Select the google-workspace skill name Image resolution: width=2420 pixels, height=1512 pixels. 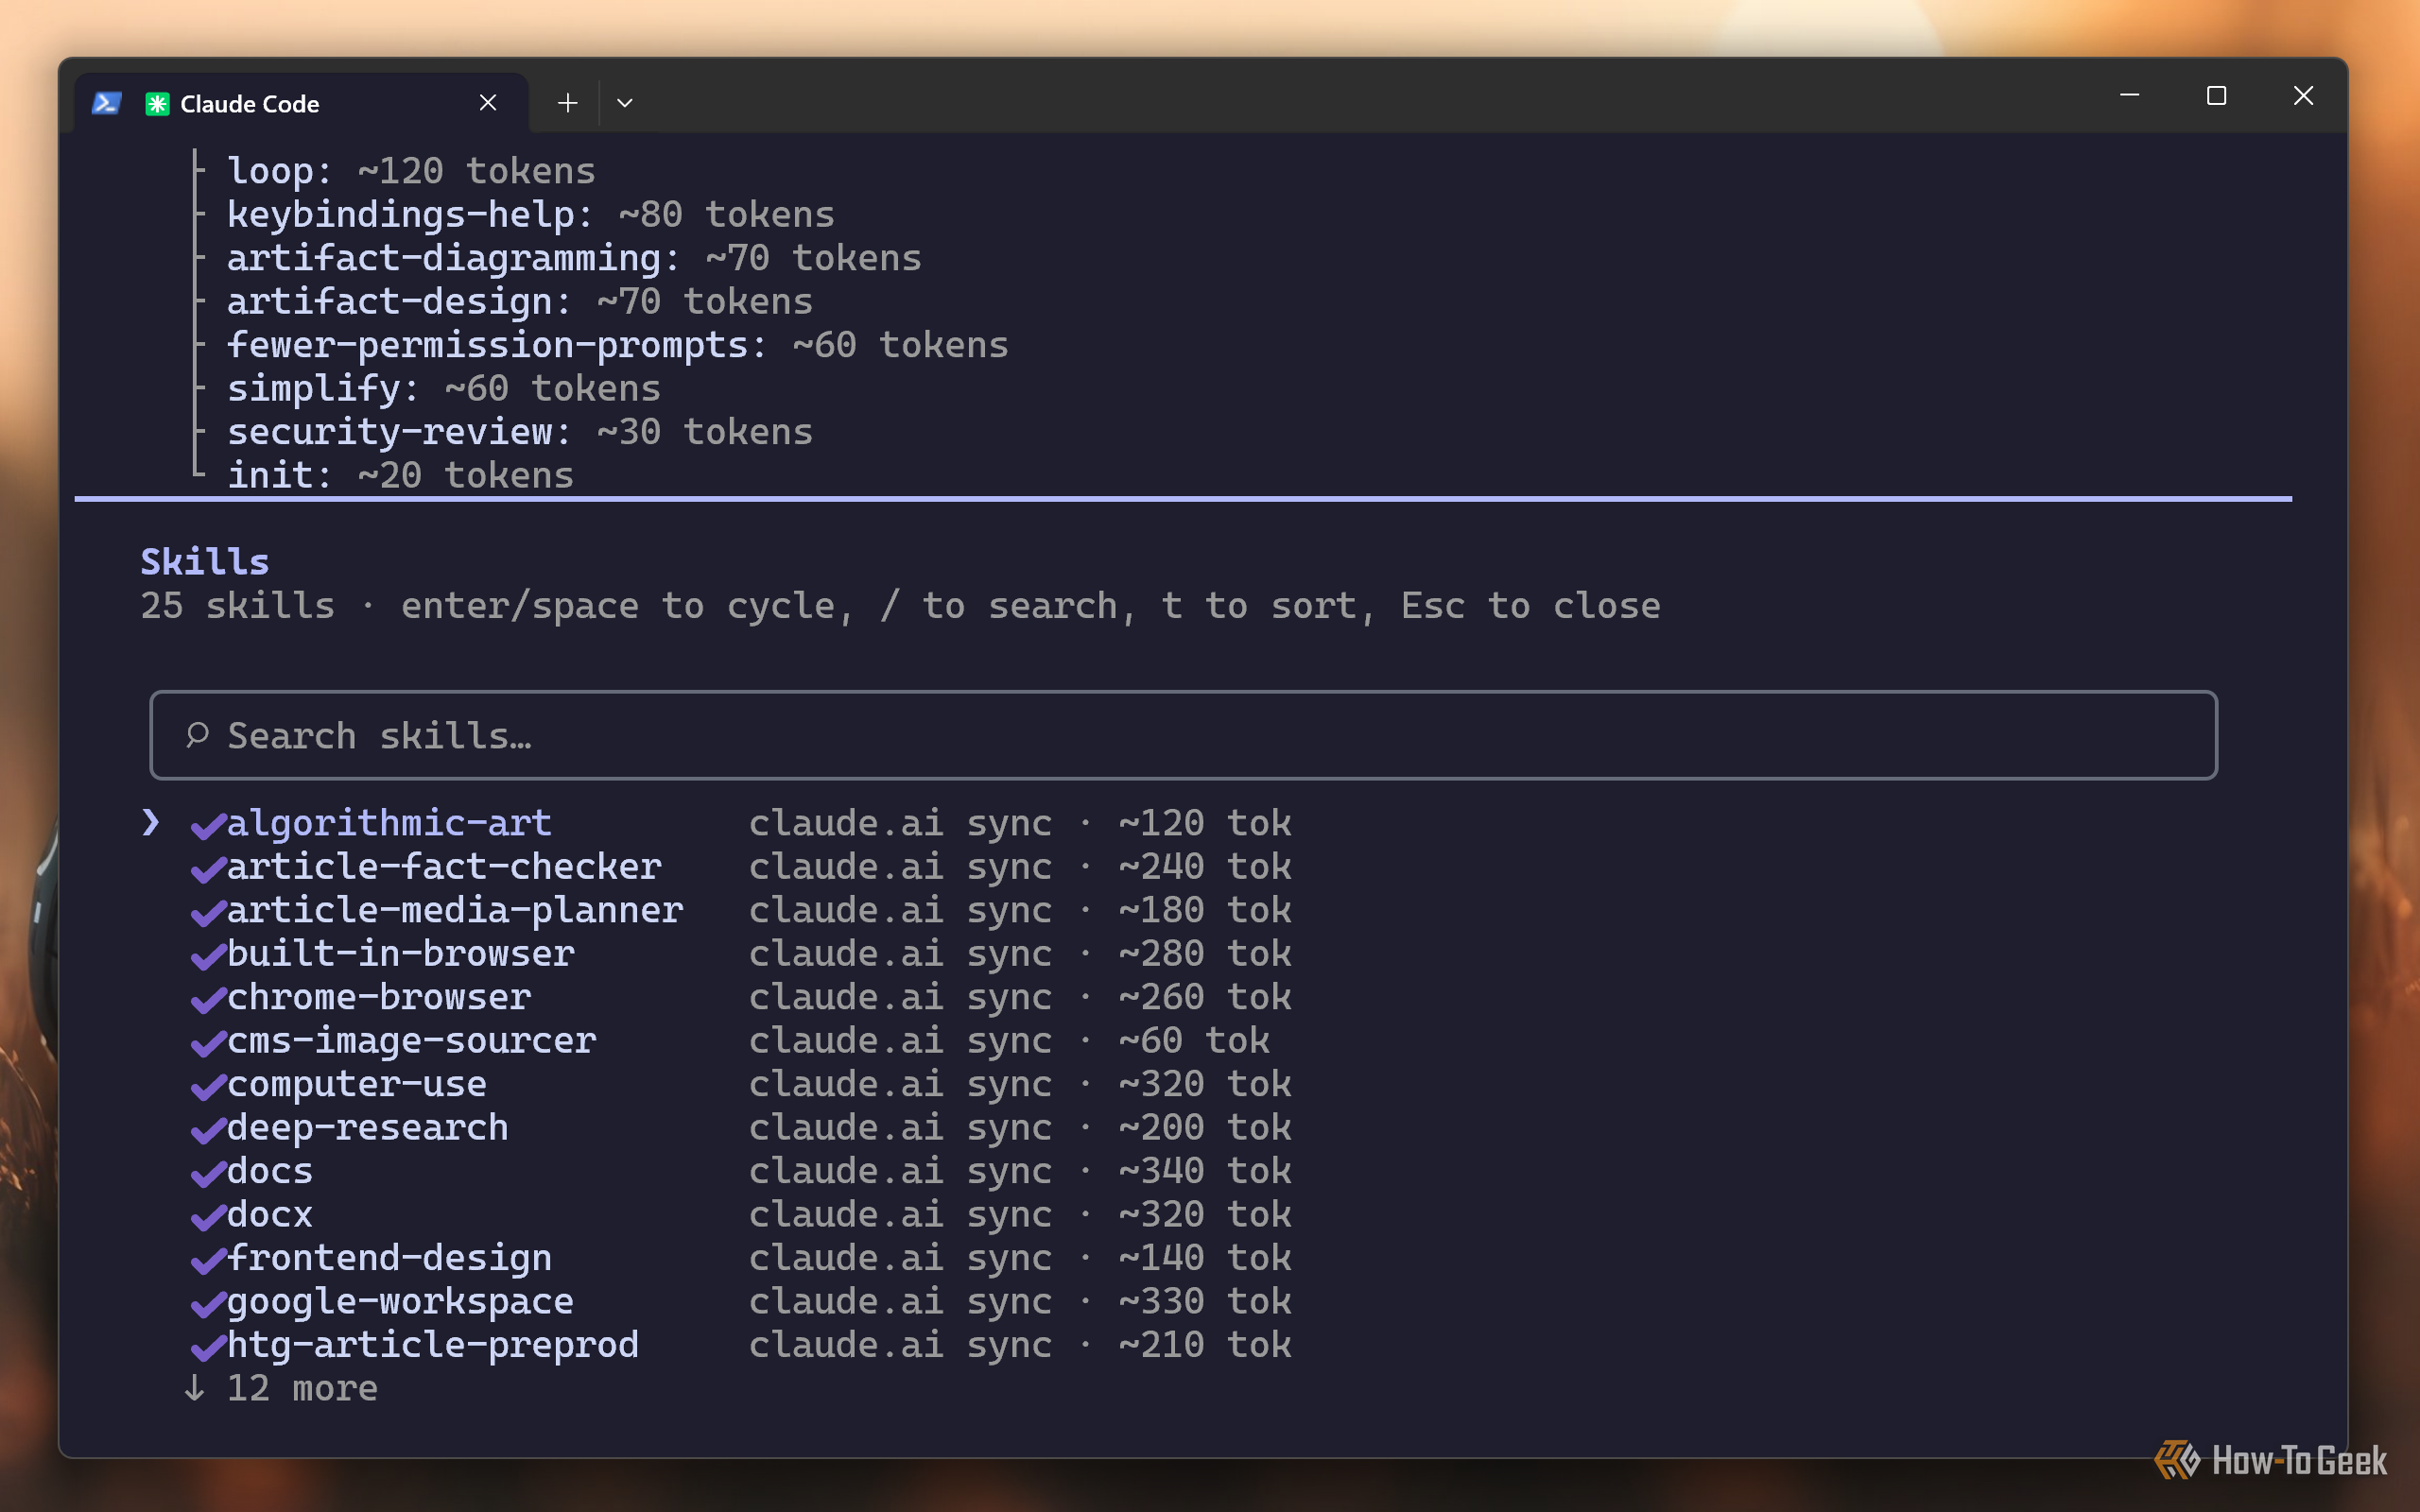coord(400,1301)
